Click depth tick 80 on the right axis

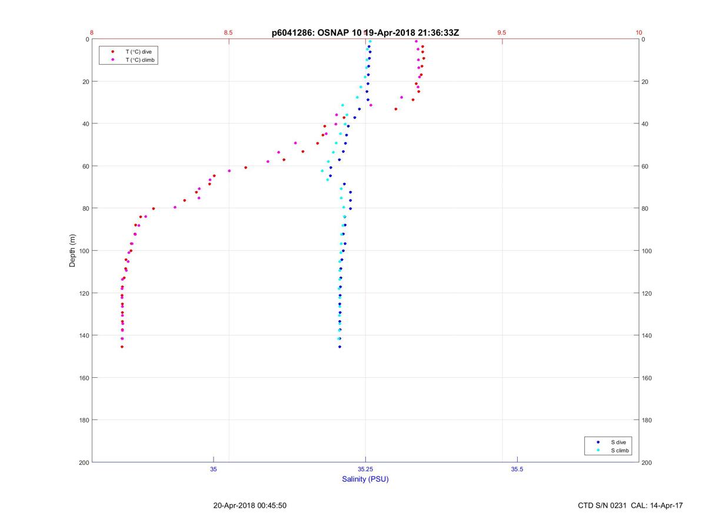[x=645, y=209]
